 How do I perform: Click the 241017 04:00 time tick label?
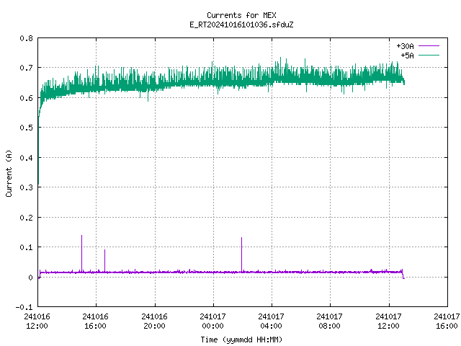coord(271,321)
